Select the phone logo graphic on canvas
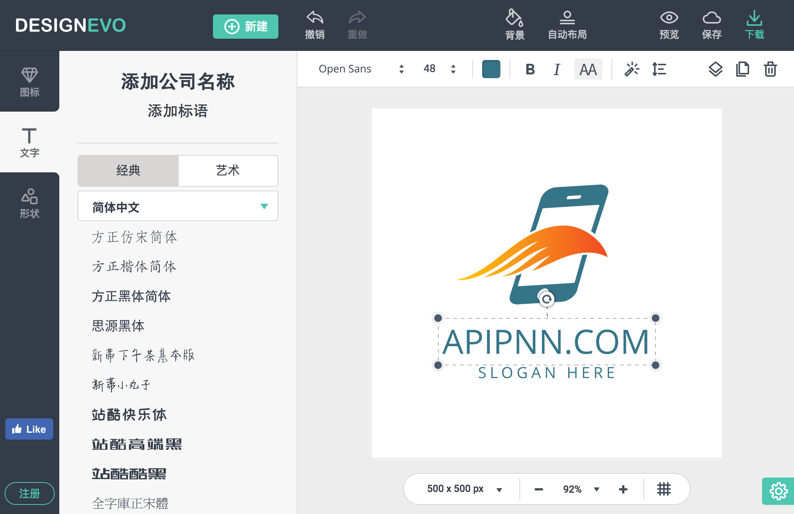 point(532,244)
